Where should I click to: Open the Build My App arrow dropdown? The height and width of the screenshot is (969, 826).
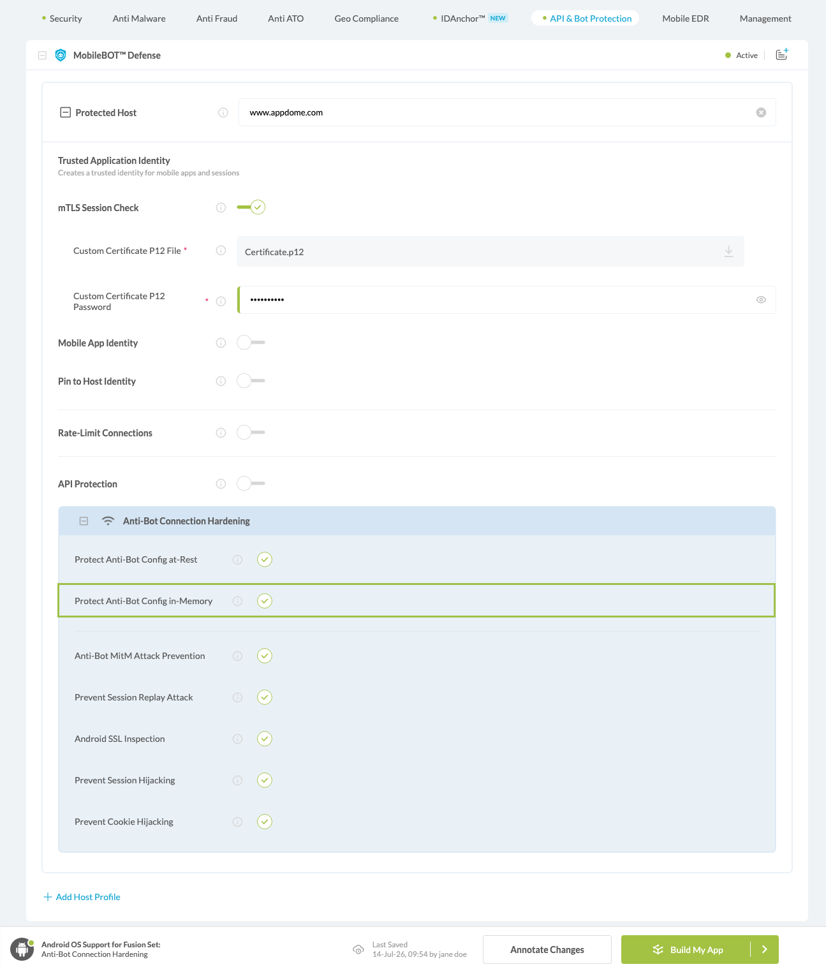coord(765,949)
